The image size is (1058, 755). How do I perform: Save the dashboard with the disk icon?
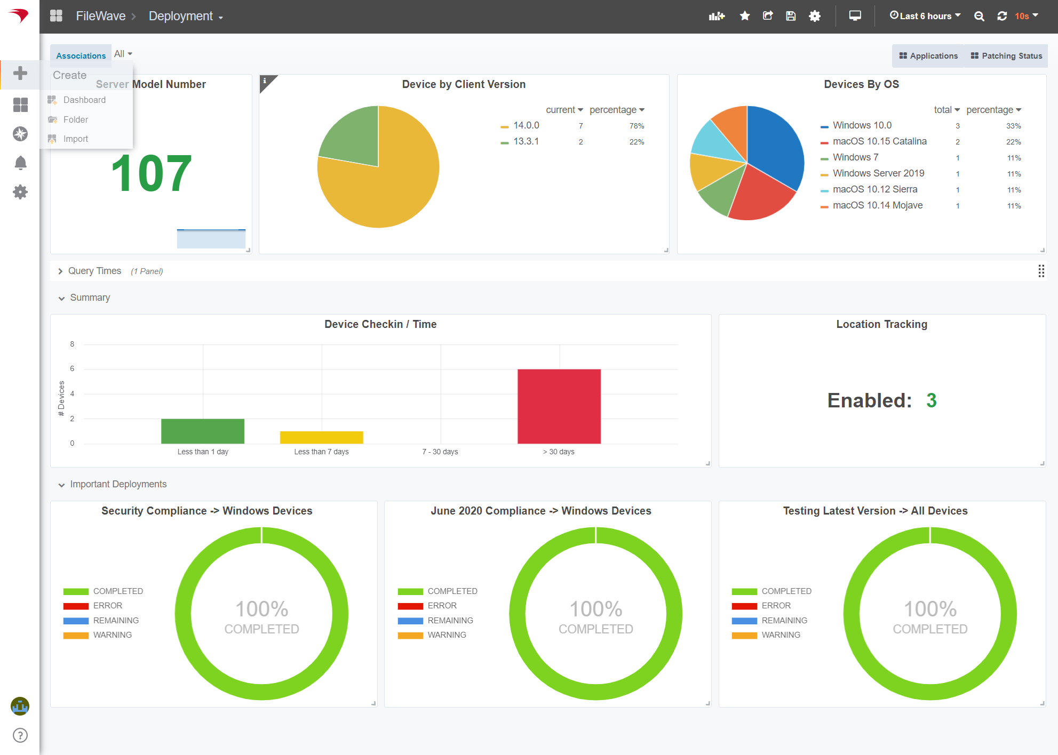(x=791, y=16)
